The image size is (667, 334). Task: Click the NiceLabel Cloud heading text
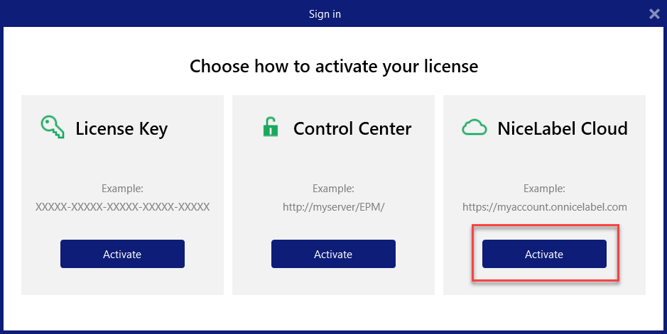[x=563, y=128]
